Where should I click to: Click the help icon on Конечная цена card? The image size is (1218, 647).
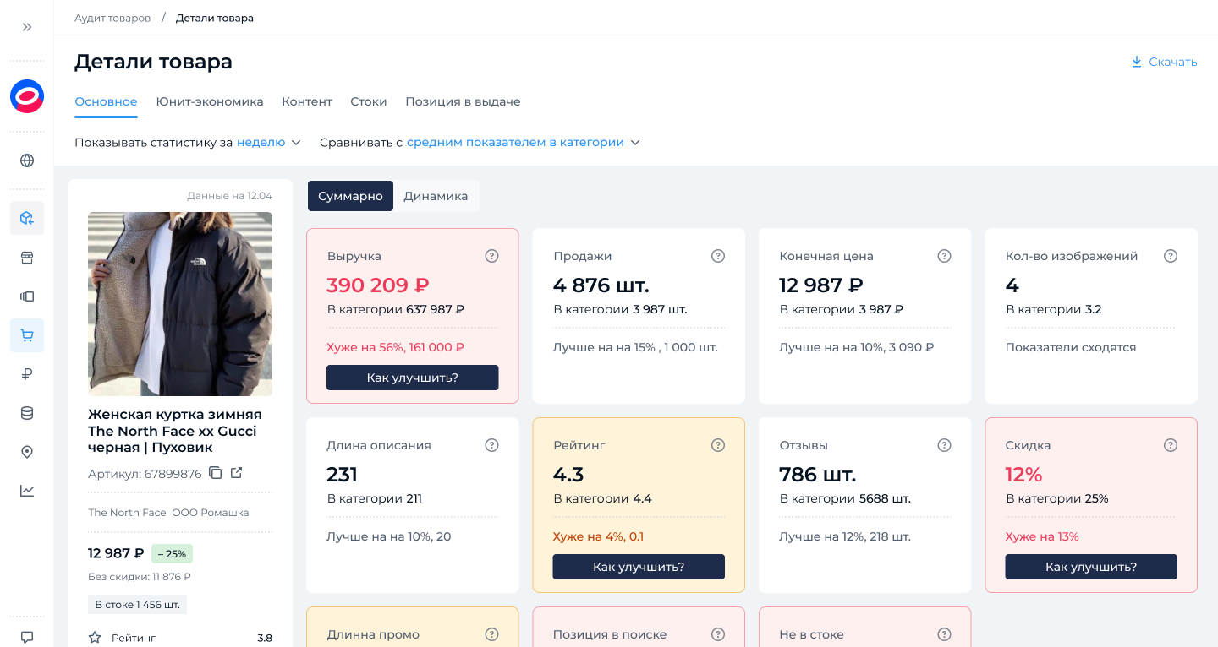click(945, 256)
